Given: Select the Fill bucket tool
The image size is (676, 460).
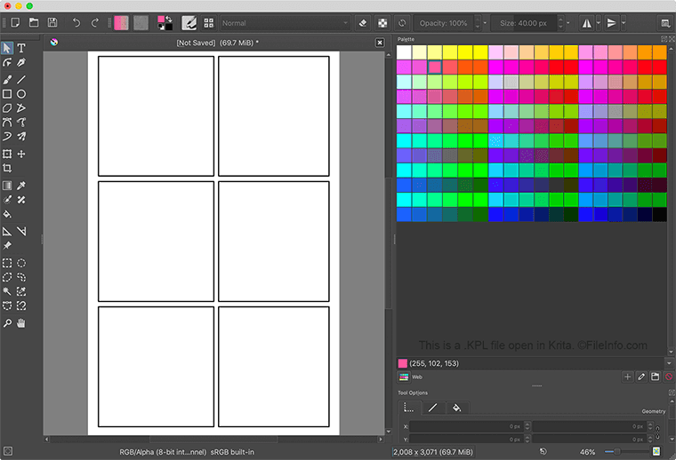Looking at the screenshot, I should pos(7,214).
